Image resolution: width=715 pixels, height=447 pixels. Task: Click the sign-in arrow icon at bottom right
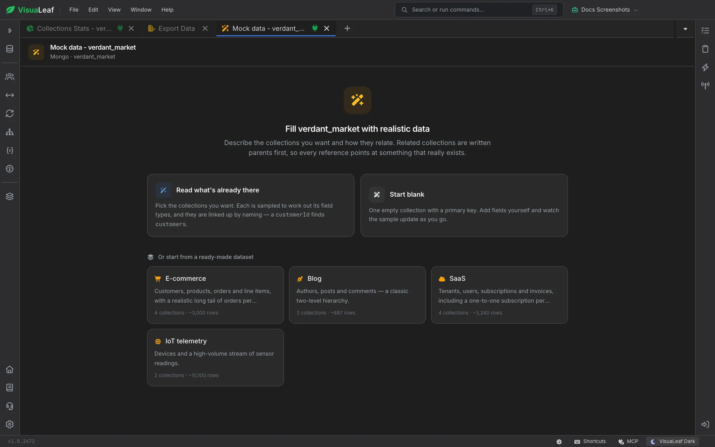pyautogui.click(x=705, y=424)
